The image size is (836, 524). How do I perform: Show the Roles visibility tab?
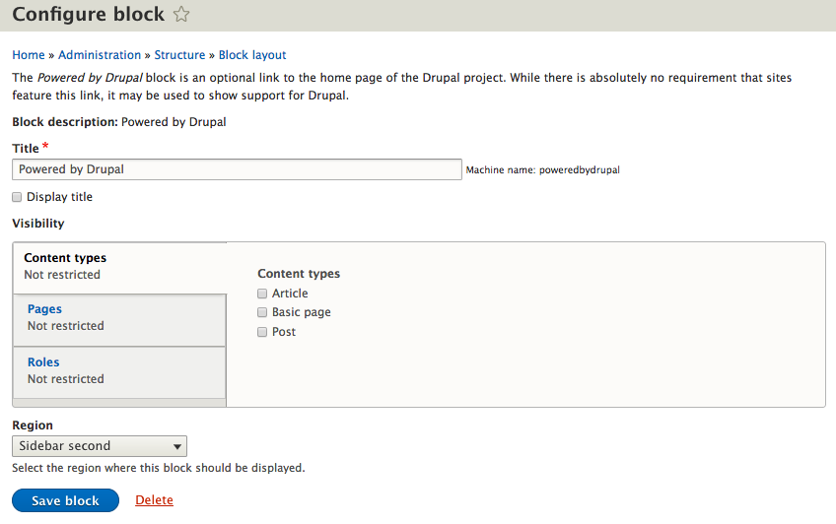(43, 362)
